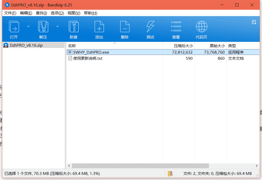Click the archive icon in status bar

click(170, 174)
